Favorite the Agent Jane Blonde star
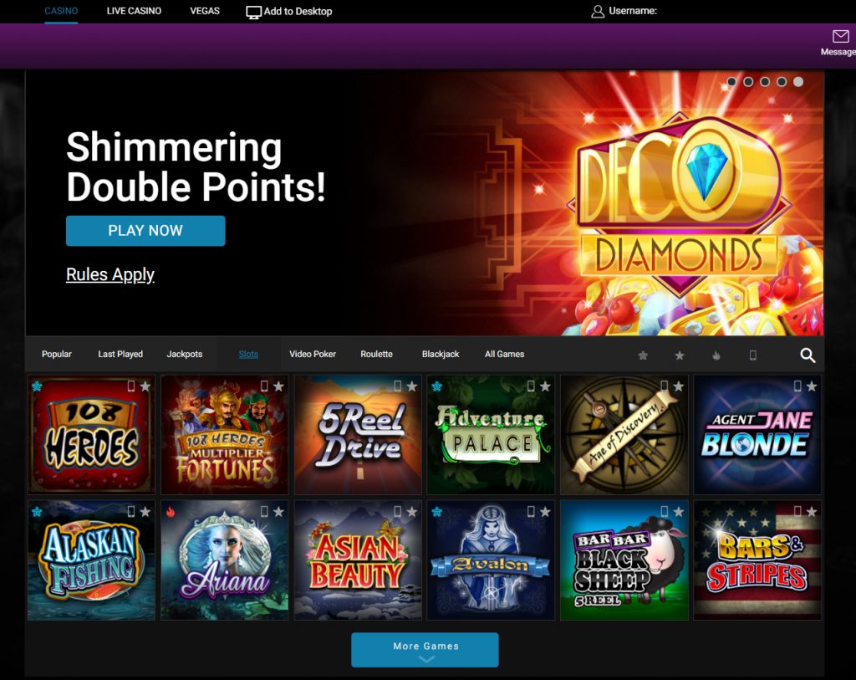 pyautogui.click(x=812, y=386)
